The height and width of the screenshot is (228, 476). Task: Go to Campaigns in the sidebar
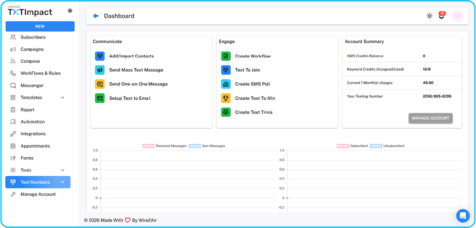tap(32, 49)
